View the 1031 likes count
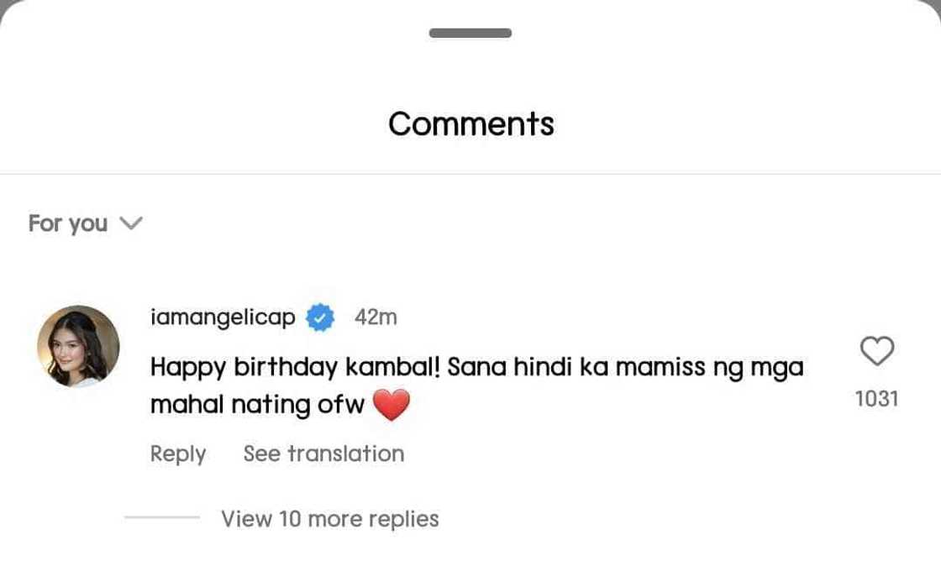This screenshot has width=941, height=561. pos(876,399)
